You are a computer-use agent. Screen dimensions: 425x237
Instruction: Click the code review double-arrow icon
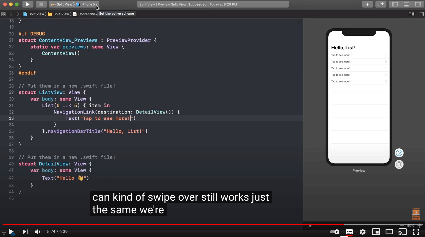(381, 4)
